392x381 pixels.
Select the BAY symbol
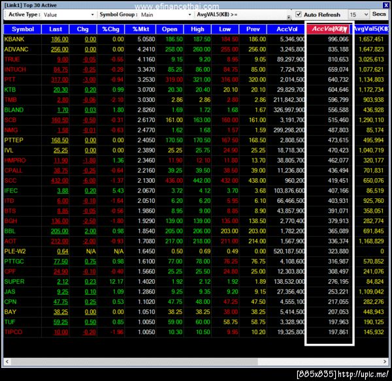10,312
